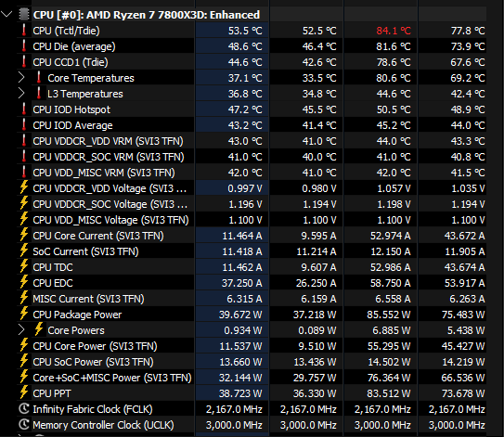This screenshot has width=504, height=437.
Task: Click thermometer icon beside CPU VDDCR_SOC VRM
Action: click(x=24, y=156)
